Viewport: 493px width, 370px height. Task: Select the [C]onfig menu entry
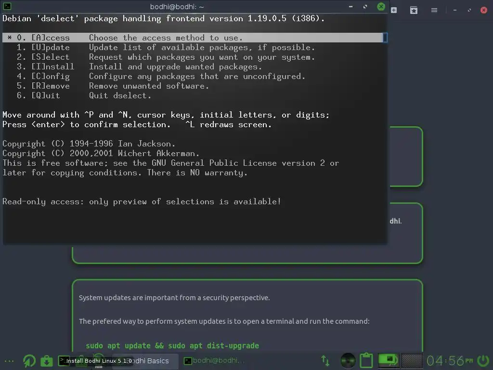point(161,77)
